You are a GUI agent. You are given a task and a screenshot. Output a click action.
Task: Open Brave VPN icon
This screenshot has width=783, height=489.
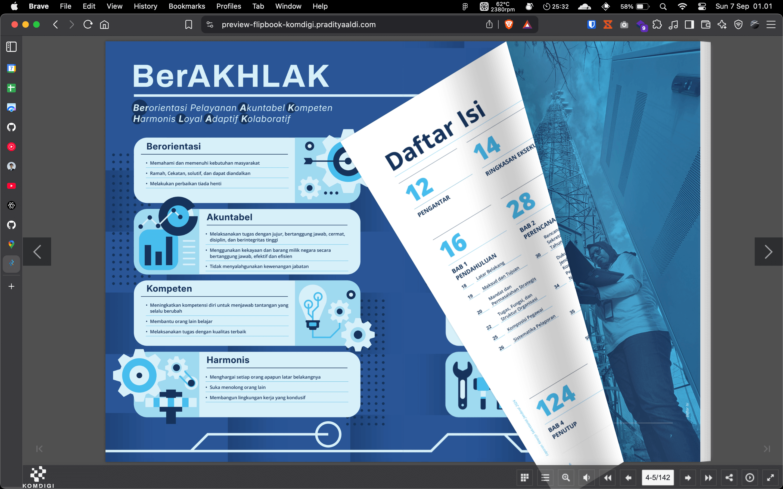(738, 24)
